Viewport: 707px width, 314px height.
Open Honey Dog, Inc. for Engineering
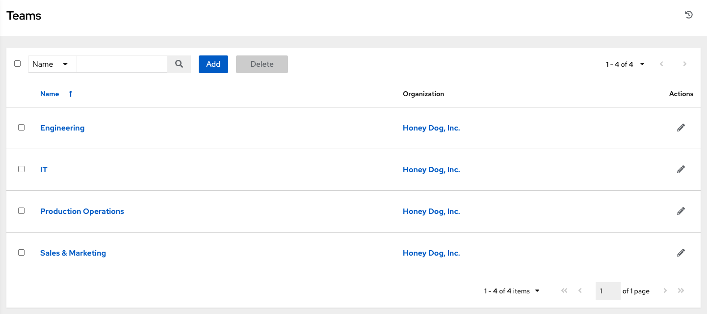point(431,128)
